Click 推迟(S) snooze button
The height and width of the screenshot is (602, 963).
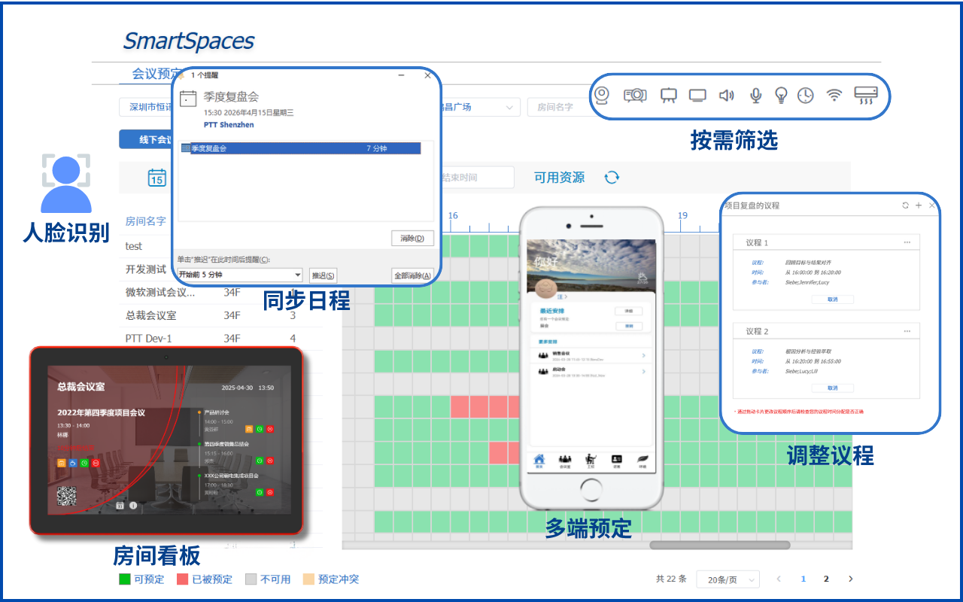pos(324,275)
